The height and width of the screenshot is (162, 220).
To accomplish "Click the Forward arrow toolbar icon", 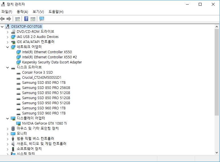I will pyautogui.click(x=9, y=19).
